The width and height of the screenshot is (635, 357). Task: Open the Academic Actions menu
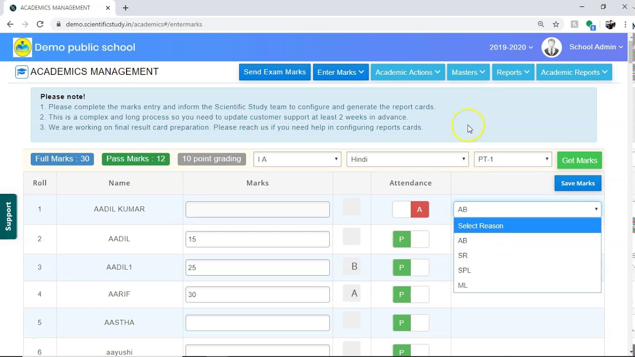tap(407, 72)
